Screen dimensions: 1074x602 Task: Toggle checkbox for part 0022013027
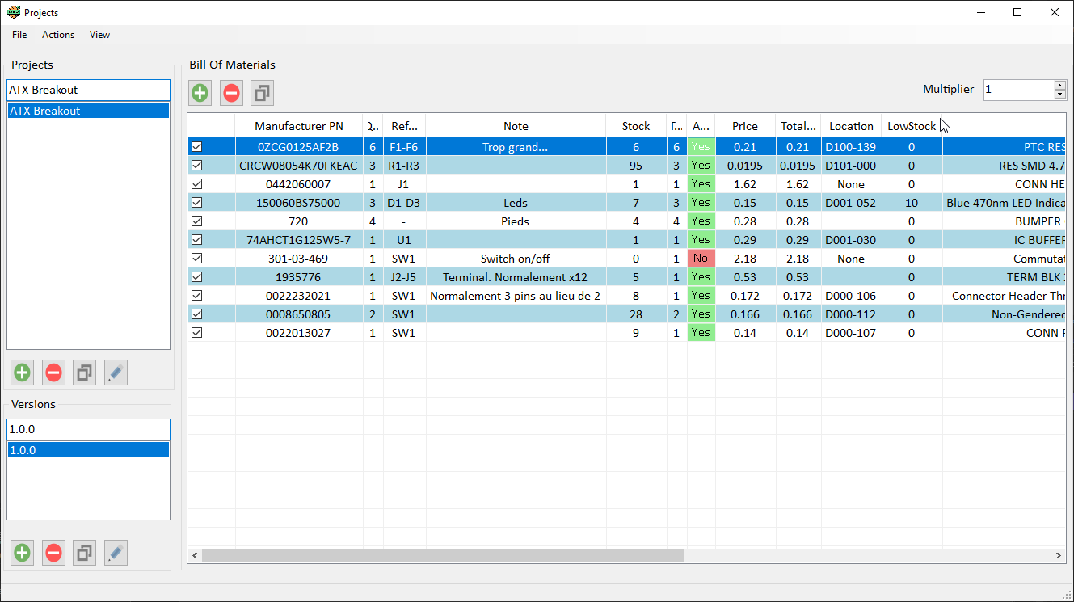196,333
